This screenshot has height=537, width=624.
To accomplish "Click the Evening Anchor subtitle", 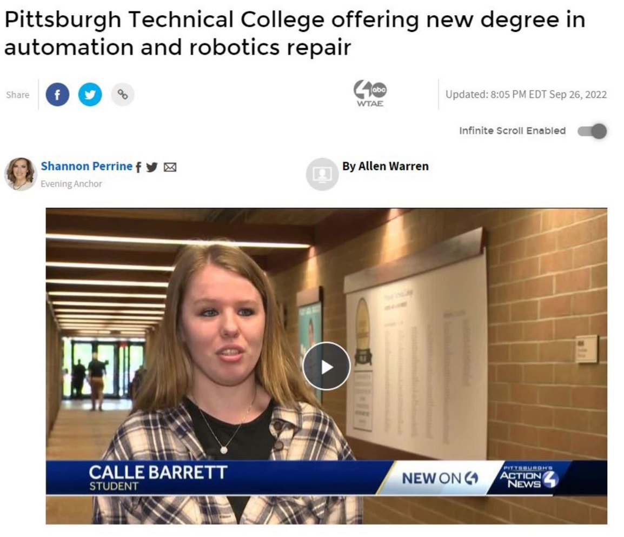I will click(71, 183).
